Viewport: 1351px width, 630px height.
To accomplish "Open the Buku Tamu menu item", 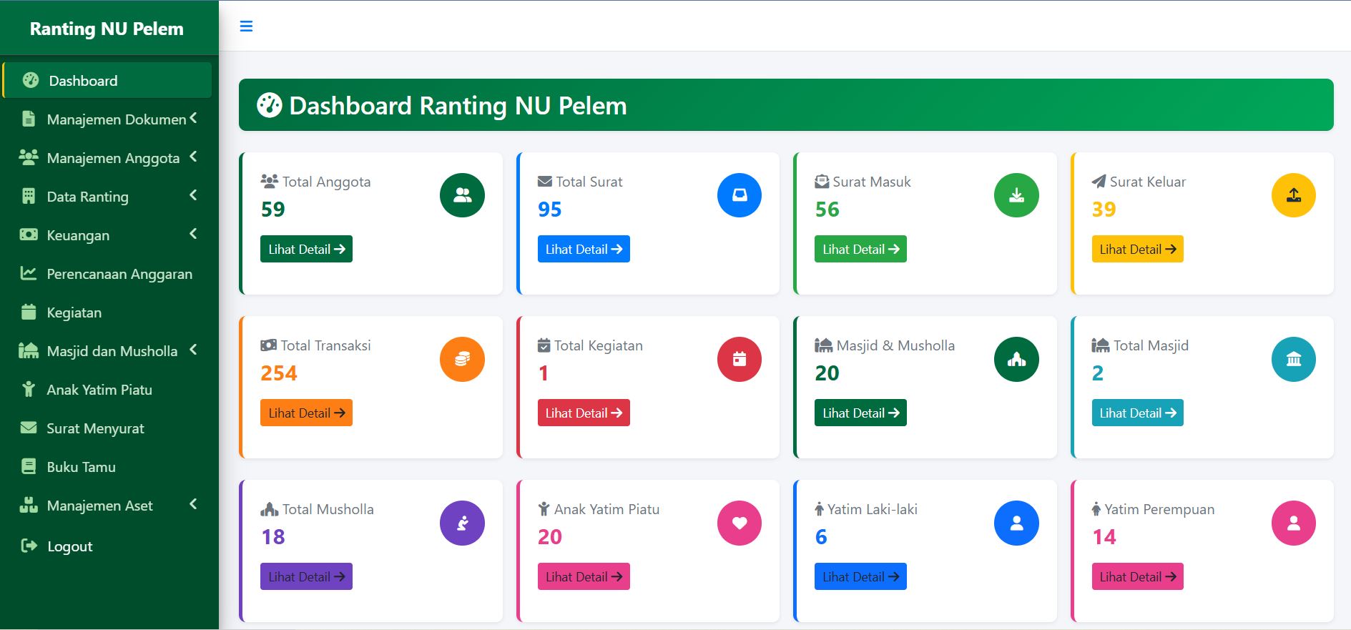I will [x=81, y=467].
